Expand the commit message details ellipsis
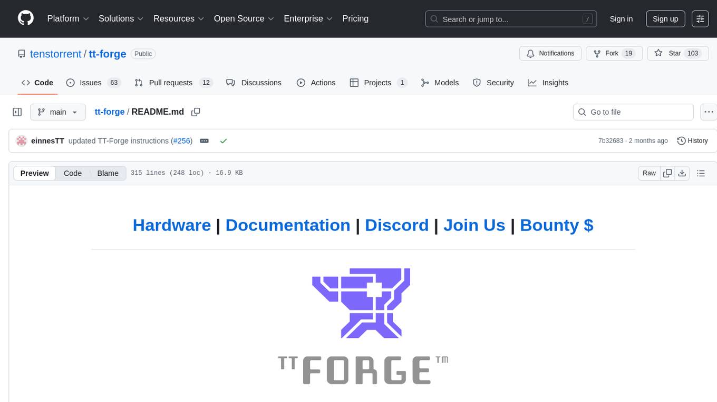 click(x=205, y=141)
